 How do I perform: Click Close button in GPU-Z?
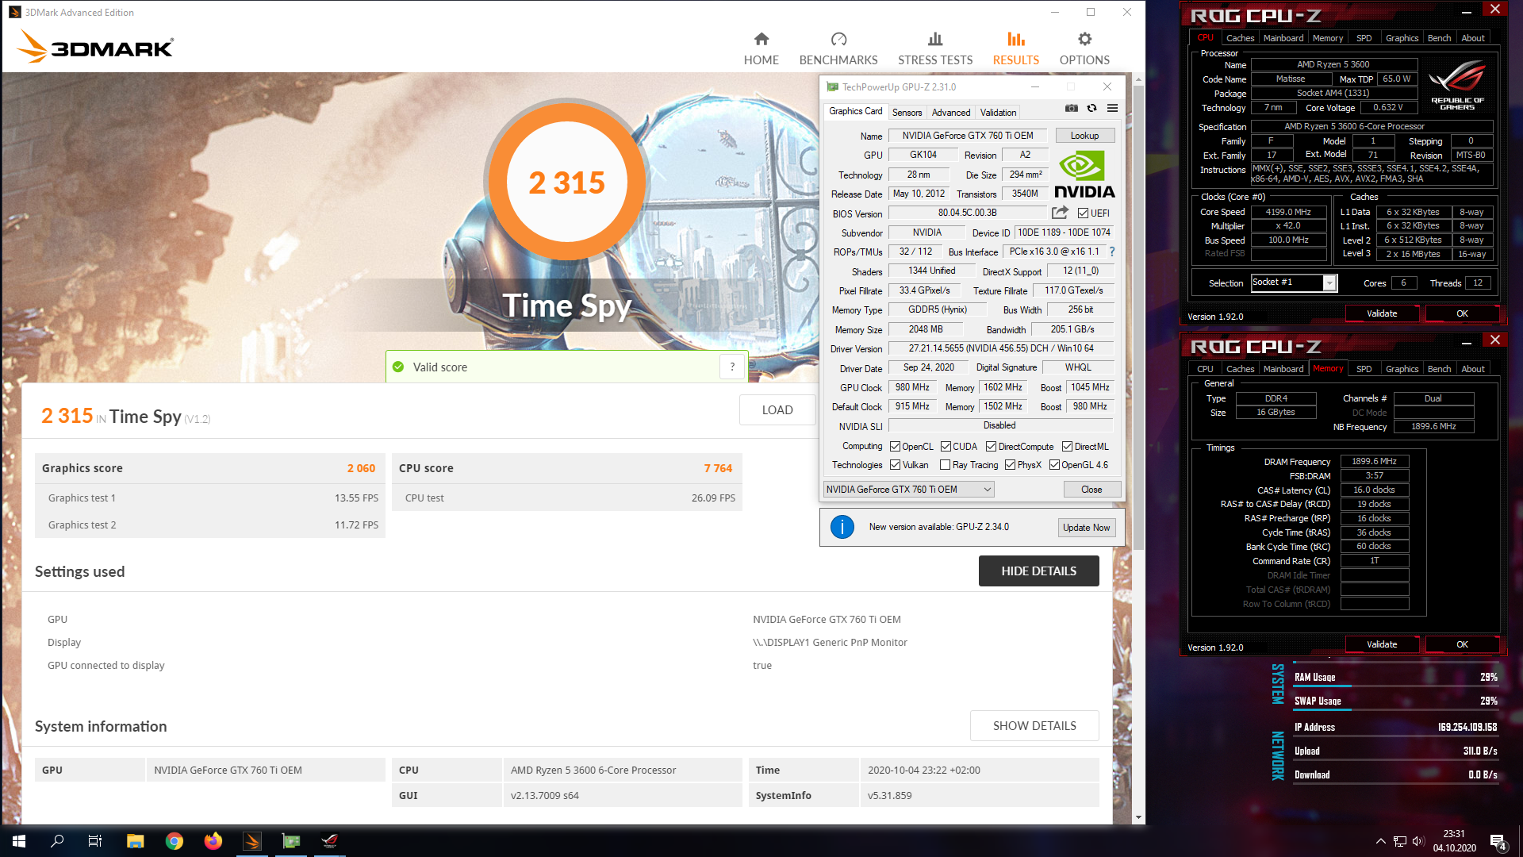click(x=1091, y=490)
